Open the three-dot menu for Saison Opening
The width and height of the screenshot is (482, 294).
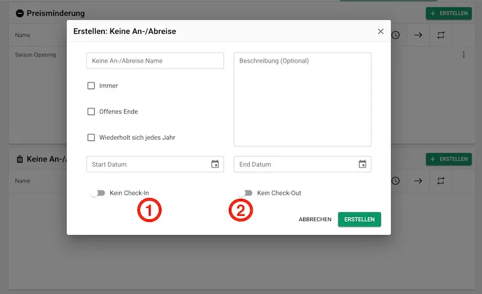pyautogui.click(x=463, y=55)
